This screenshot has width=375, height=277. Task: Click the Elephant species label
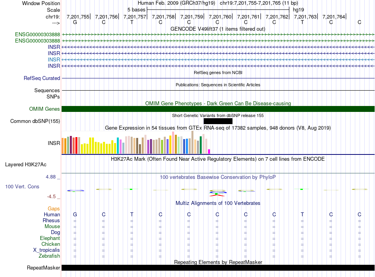point(50,238)
